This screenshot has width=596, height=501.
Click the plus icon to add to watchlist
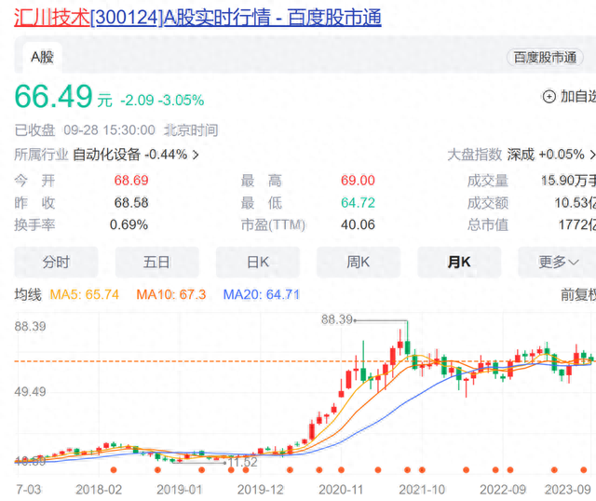click(549, 97)
